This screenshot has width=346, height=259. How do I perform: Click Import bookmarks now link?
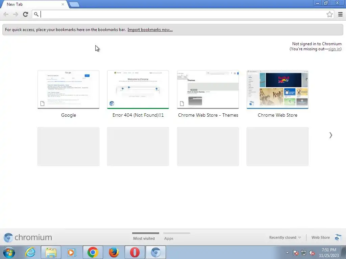click(x=150, y=30)
